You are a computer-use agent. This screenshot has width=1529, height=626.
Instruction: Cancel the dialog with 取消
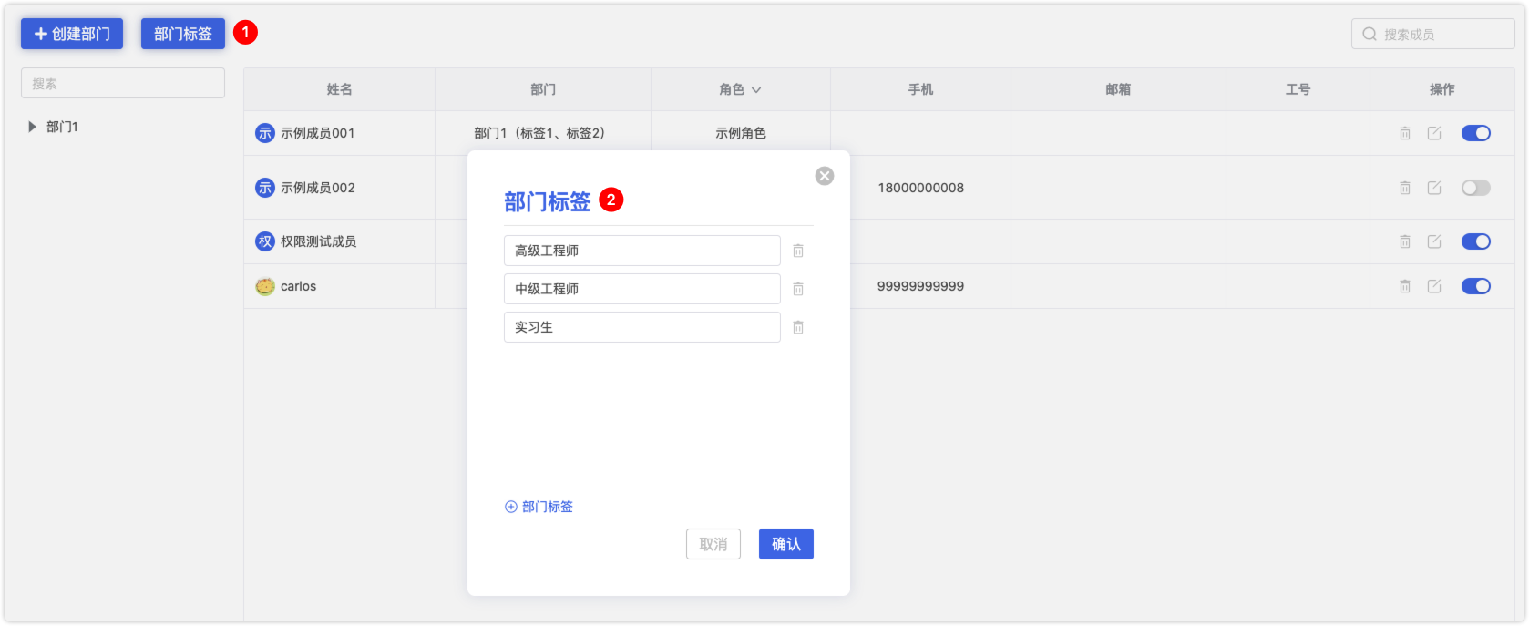(x=713, y=544)
